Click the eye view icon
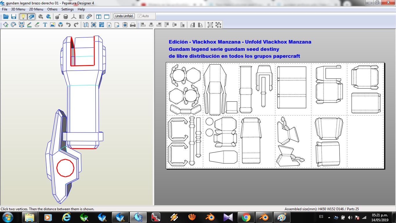396x223 pixels. (89, 16)
